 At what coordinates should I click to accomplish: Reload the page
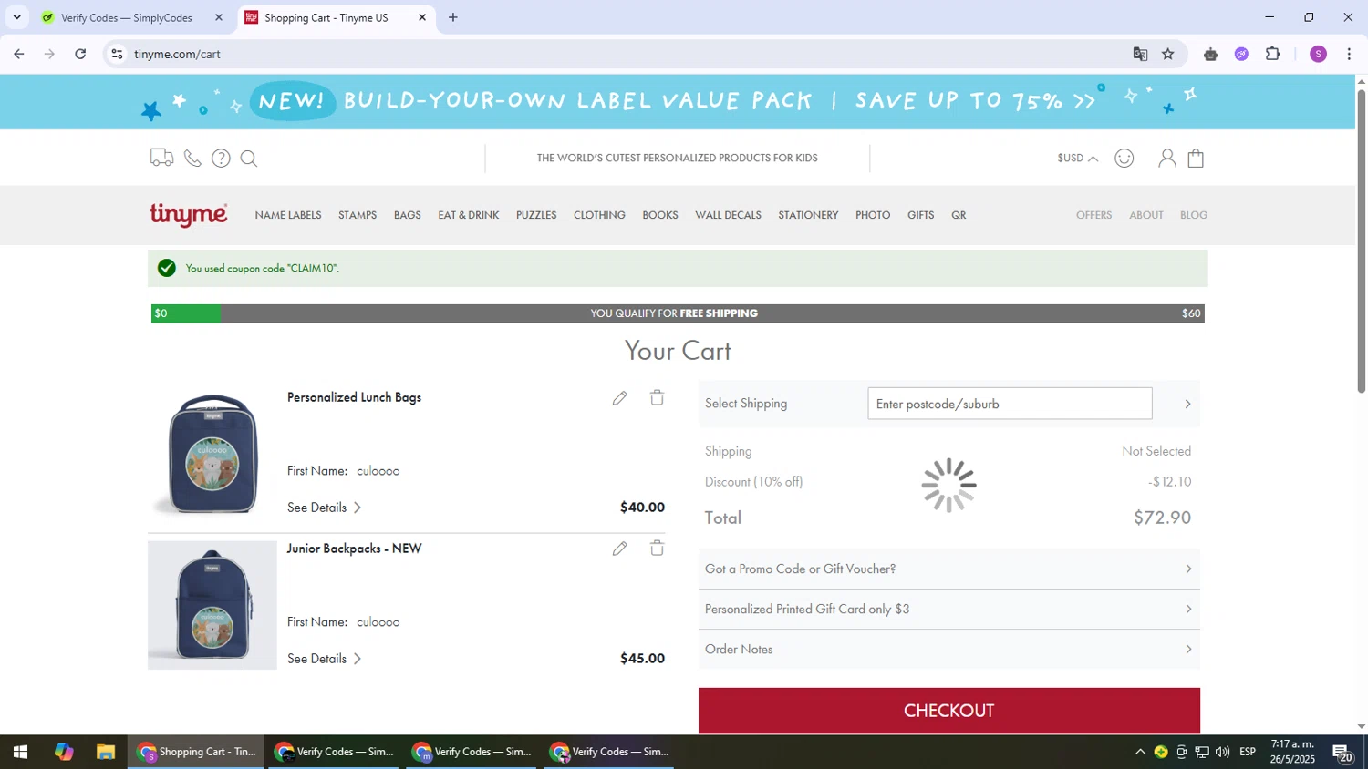point(80,54)
